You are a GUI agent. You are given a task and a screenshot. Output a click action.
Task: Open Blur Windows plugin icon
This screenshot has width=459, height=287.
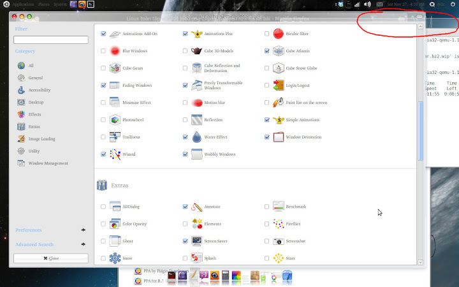pos(115,51)
